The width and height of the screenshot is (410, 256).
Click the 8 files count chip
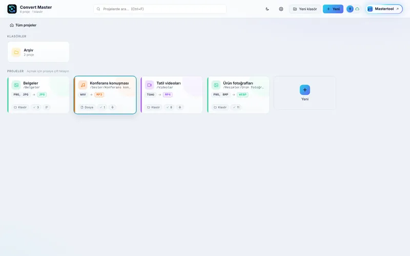(169, 107)
